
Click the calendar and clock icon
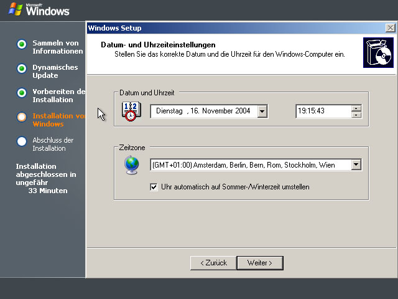tap(131, 111)
